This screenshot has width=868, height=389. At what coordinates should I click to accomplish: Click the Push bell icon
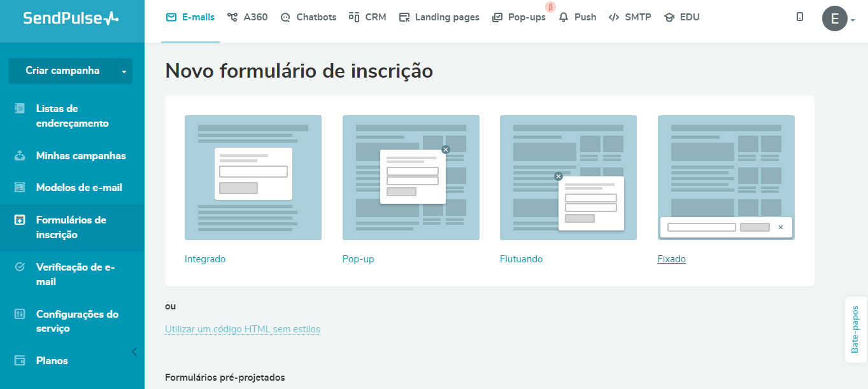(563, 17)
